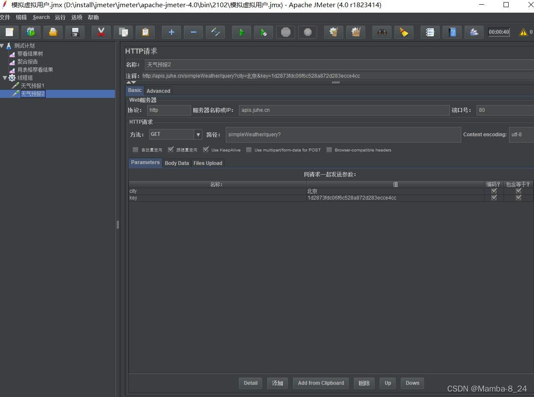
Task: Toggle the 跟随重定向 checkbox
Action: [x=171, y=150]
